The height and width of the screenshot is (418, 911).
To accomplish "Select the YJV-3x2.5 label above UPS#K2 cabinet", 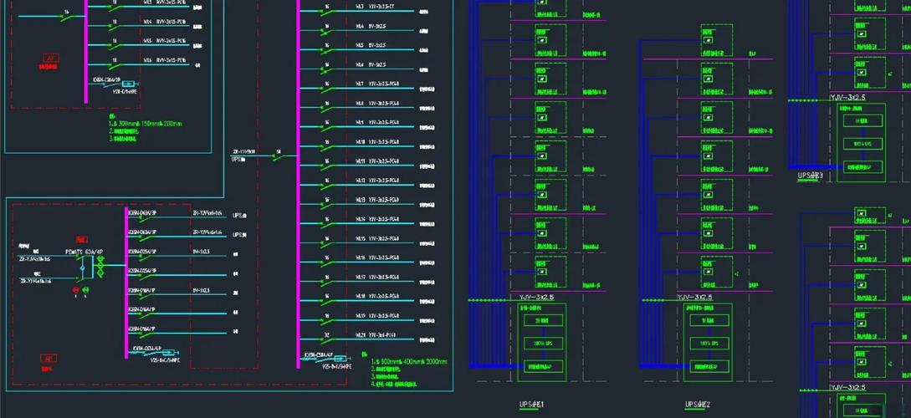I will click(x=694, y=297).
